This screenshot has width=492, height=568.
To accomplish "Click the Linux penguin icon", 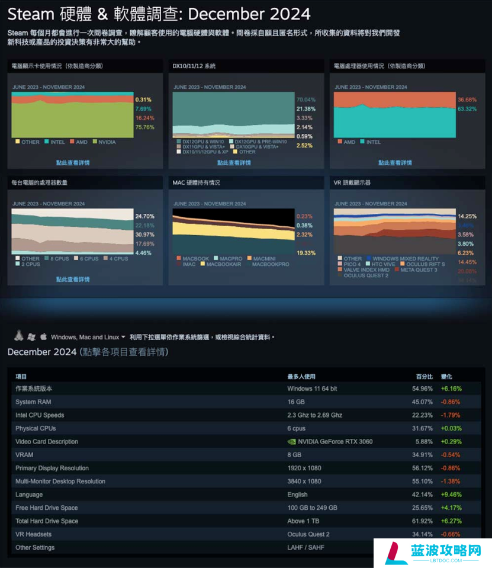I will (19, 336).
